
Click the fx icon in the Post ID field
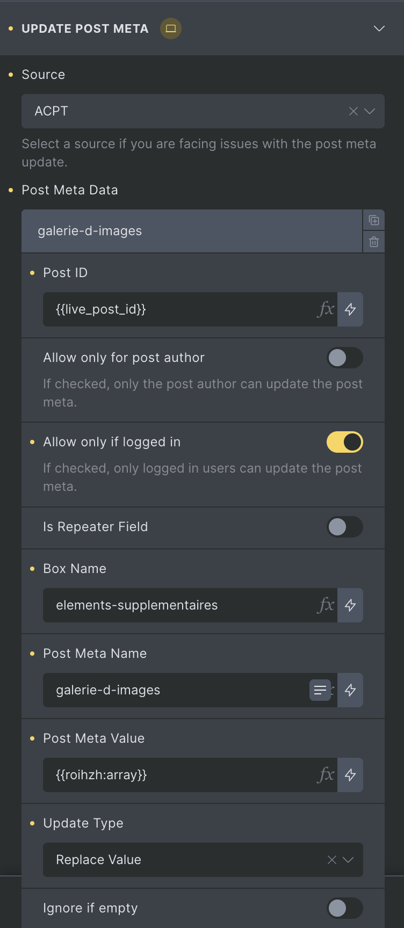[326, 309]
